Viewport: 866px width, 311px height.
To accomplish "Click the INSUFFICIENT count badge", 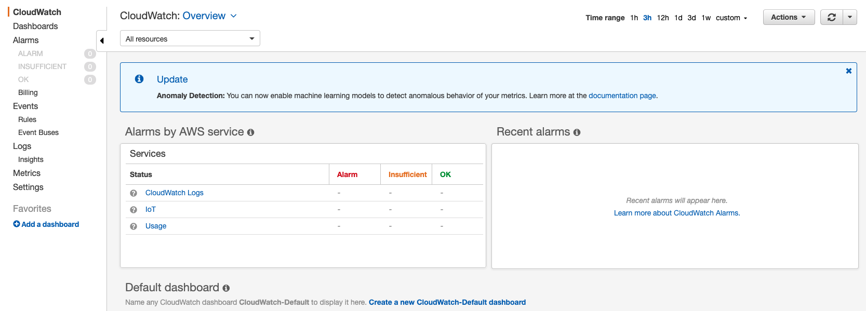I will point(90,66).
